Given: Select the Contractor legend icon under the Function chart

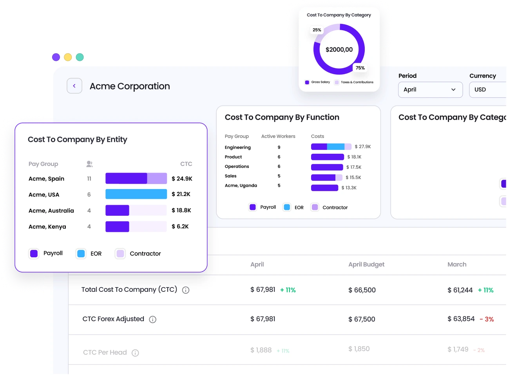Looking at the screenshot, I should pyautogui.click(x=315, y=207).
